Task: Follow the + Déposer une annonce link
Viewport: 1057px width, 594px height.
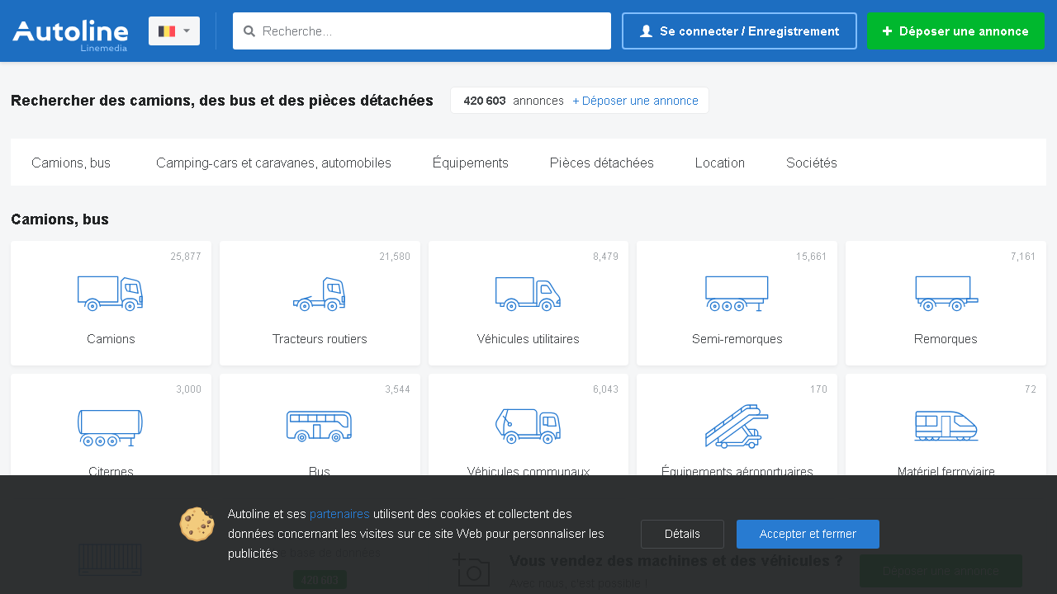Action: (635, 101)
